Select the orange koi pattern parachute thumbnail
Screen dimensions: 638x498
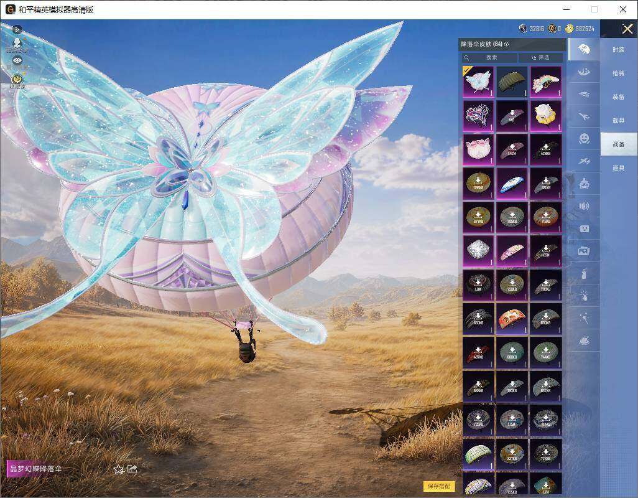[x=512, y=319]
